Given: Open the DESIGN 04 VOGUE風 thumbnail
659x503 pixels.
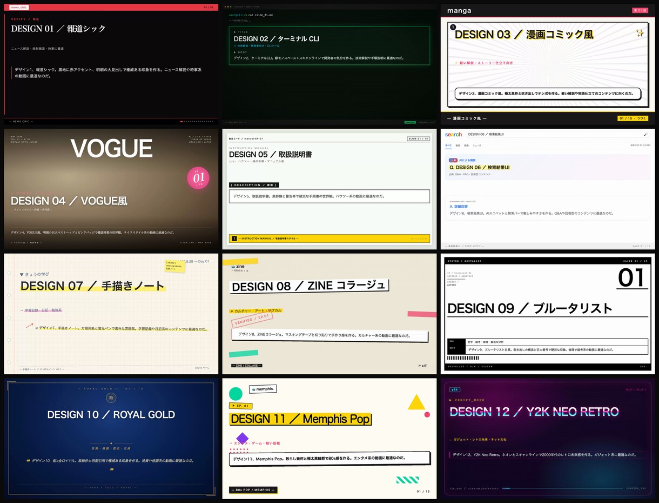Looking at the screenshot, I should [x=111, y=189].
